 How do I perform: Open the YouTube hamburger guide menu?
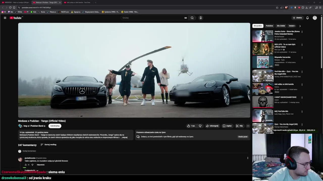click(x=5, y=18)
